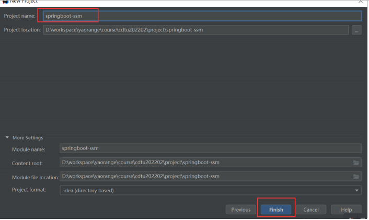Click the Finish button

(x=276, y=210)
